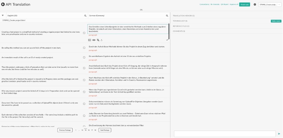The height and width of the screenshot is (138, 283).
Task: Search in the English (US) column
Action: [x=85, y=16]
